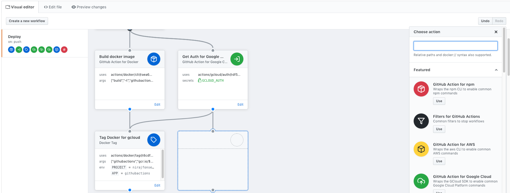The height and width of the screenshot is (193, 510).
Task: Click the Tag Docker for gcloud title
Action: (120, 137)
